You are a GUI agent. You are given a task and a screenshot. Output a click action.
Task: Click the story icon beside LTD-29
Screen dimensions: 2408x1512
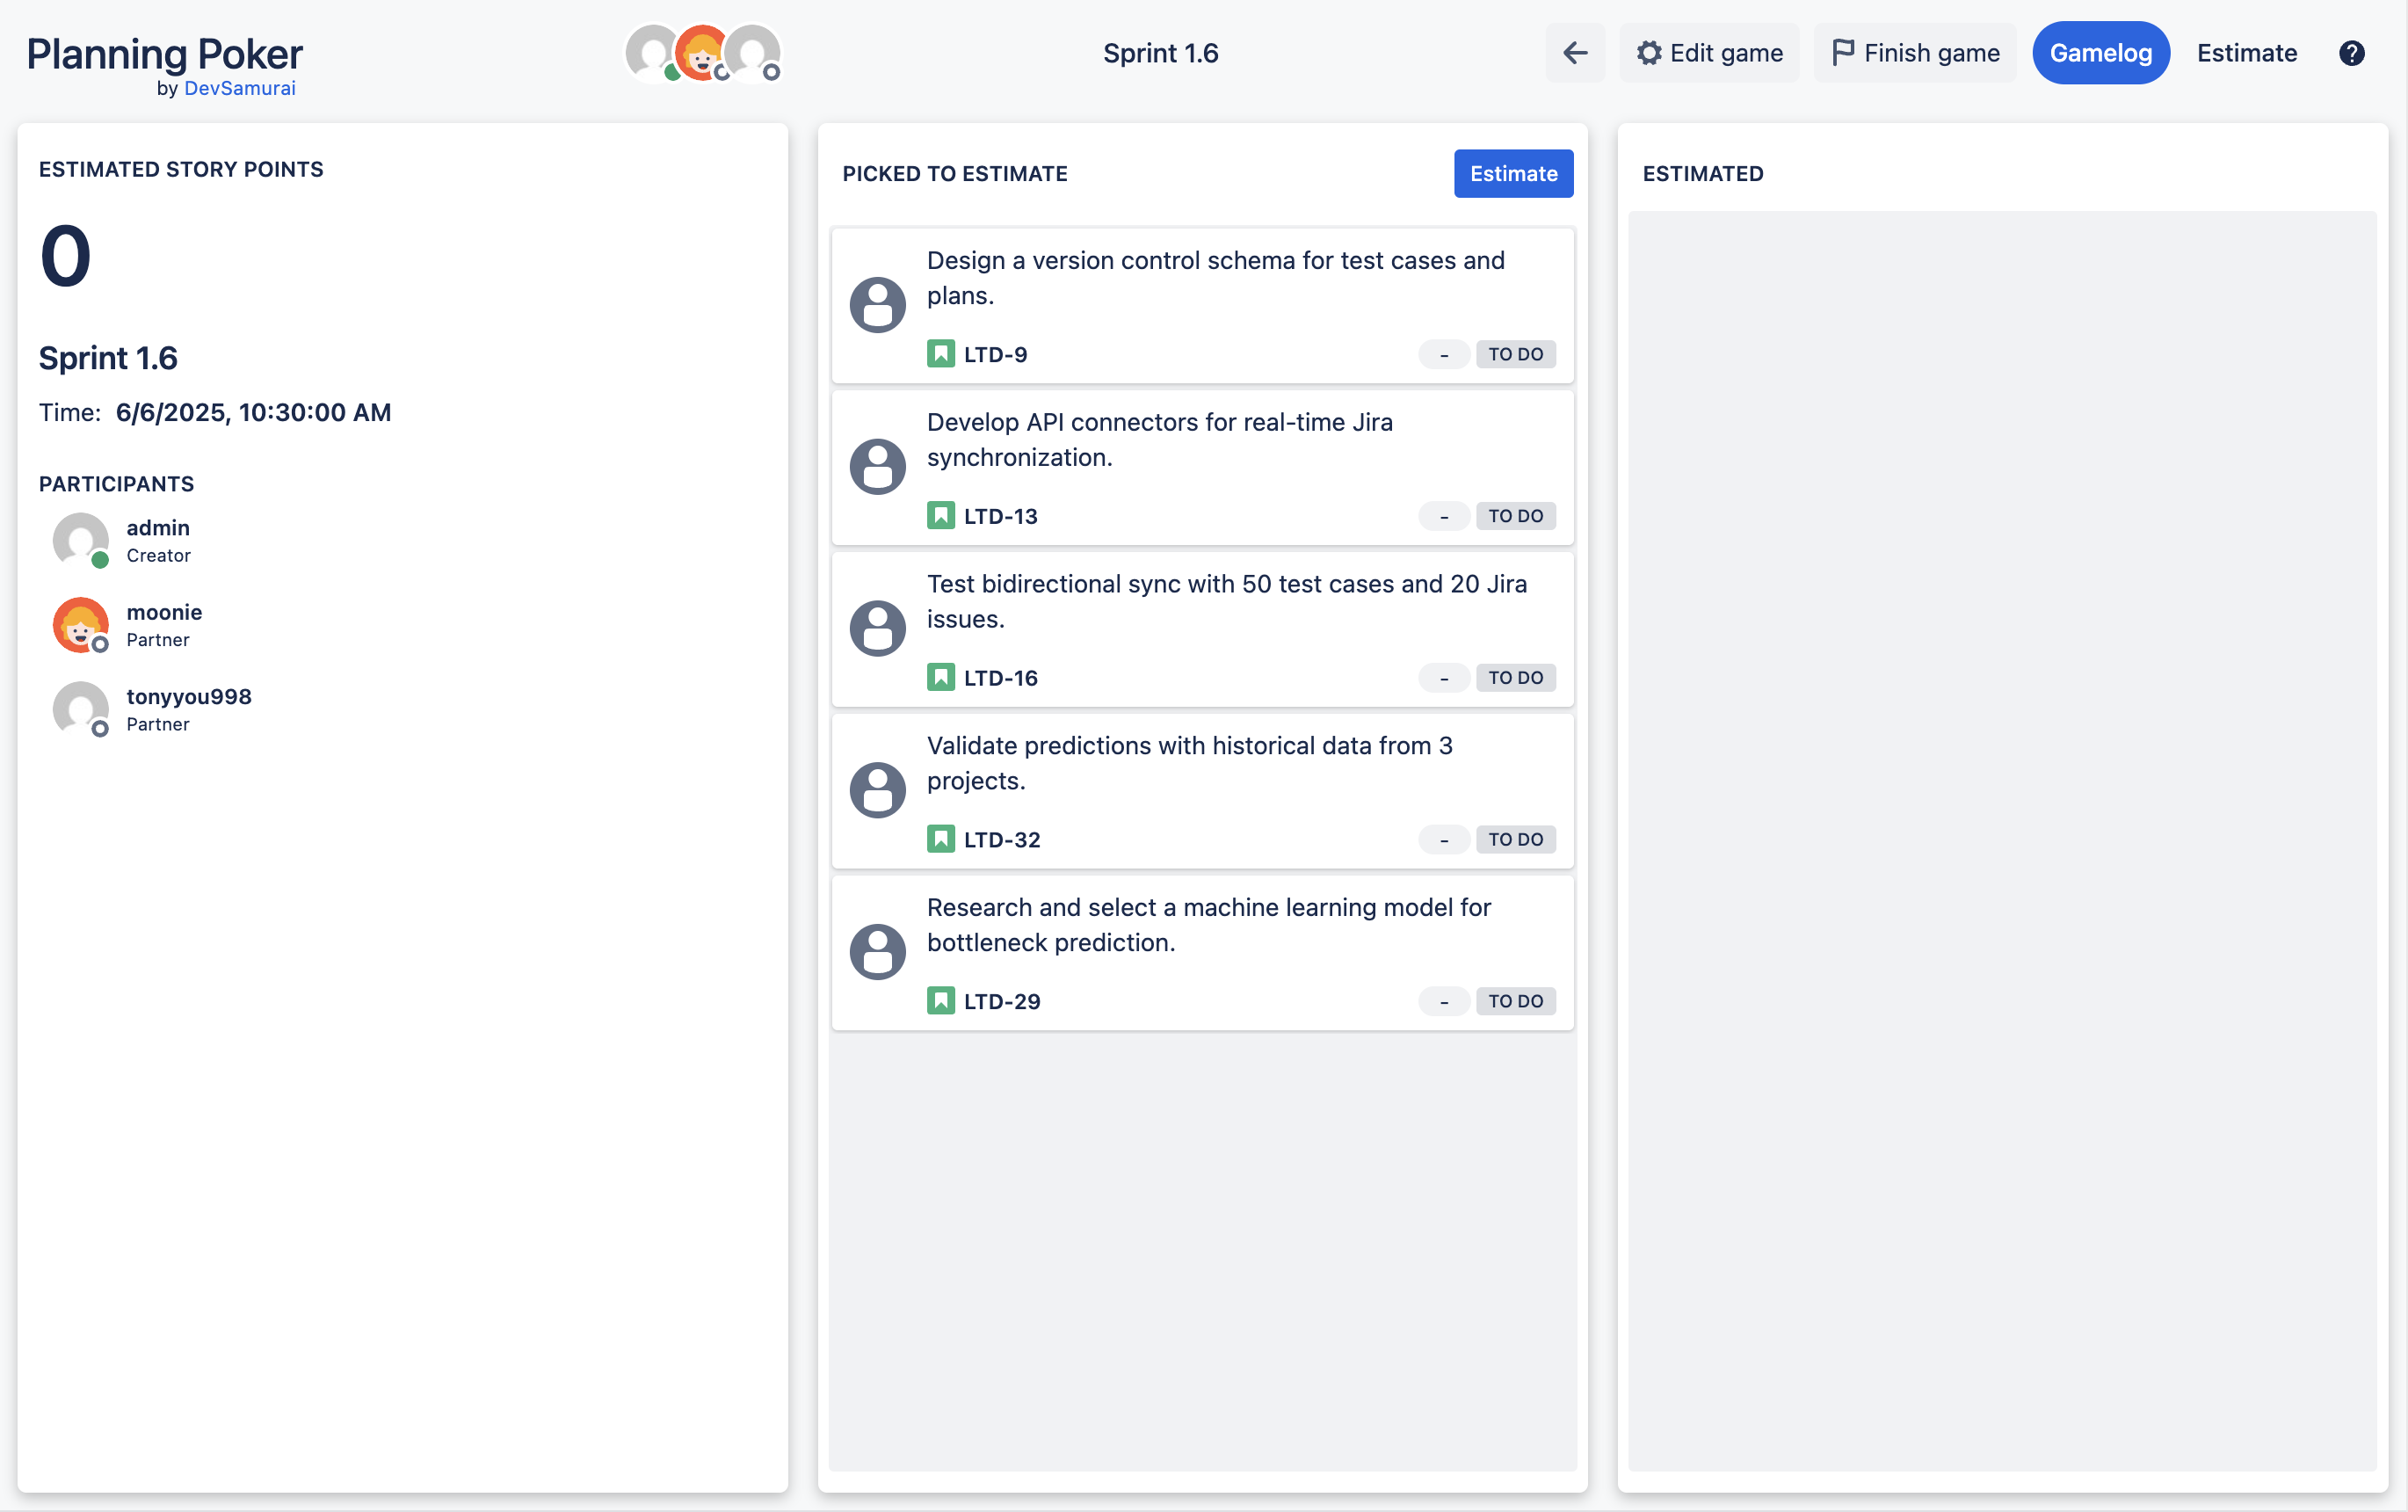pyautogui.click(x=939, y=1001)
